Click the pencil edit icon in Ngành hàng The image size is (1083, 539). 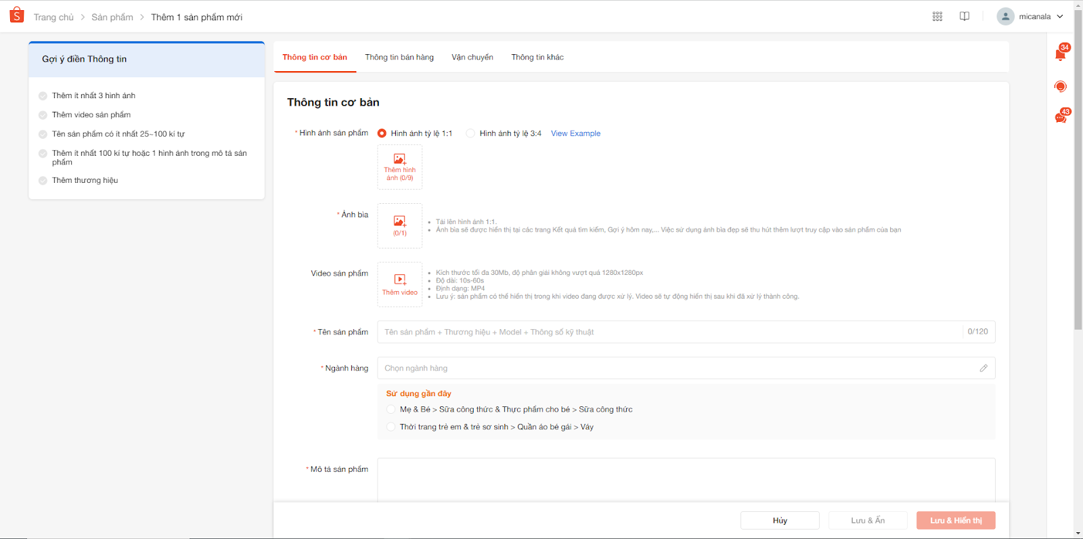coord(983,368)
